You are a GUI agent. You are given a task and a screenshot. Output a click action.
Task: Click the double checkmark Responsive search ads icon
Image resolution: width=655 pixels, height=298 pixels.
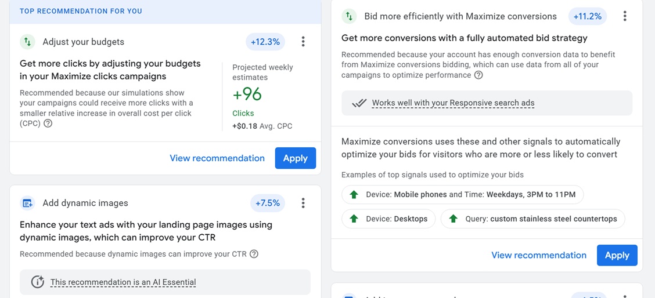click(x=359, y=103)
